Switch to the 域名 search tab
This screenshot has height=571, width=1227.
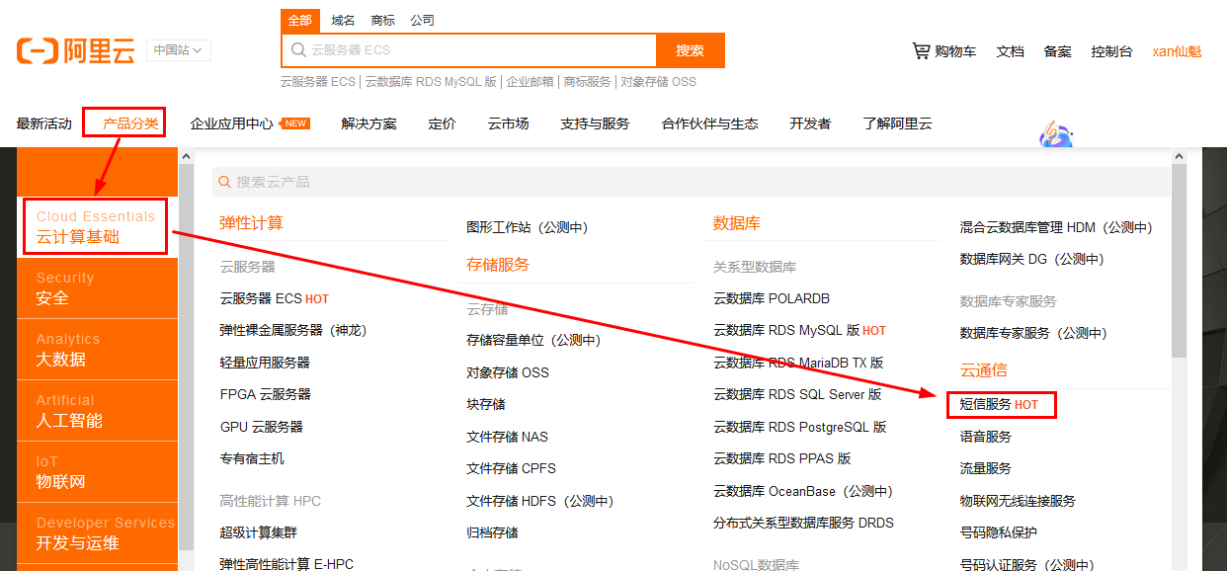343,19
